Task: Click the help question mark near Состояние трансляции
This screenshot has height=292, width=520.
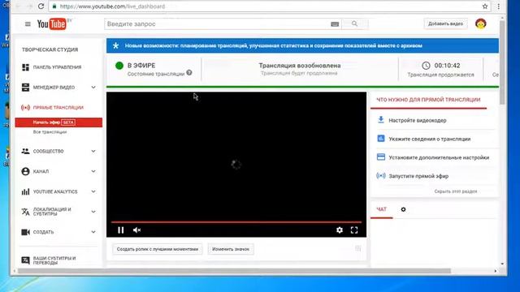Action: coord(189,73)
